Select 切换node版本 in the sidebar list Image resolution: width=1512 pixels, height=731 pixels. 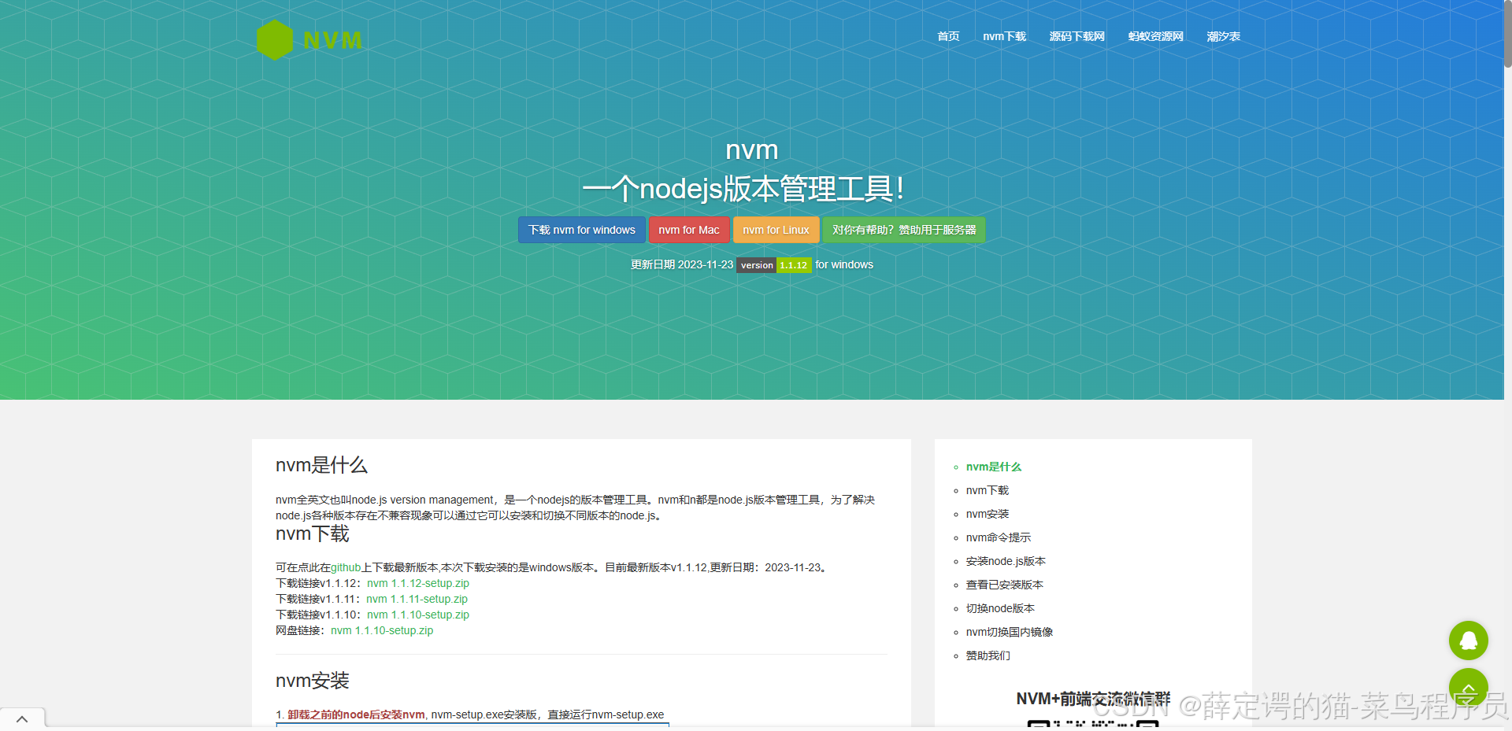click(x=1000, y=608)
